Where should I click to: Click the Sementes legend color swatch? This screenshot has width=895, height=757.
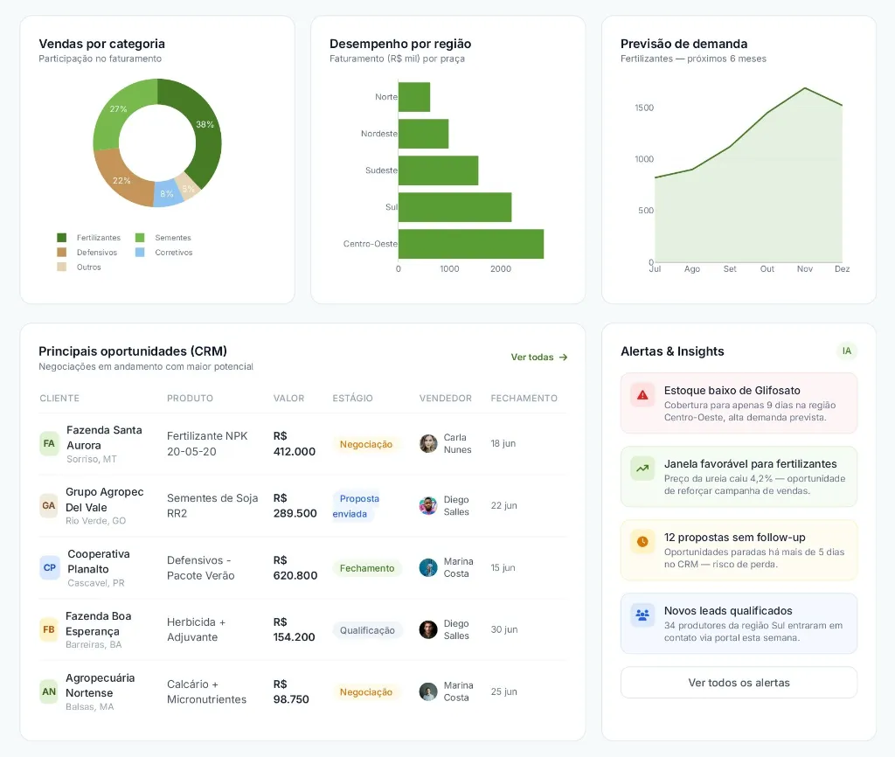point(140,238)
